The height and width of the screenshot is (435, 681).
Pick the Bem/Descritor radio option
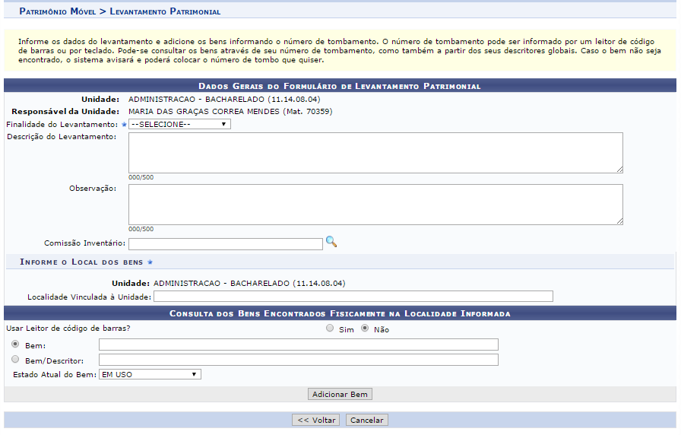[15, 360]
